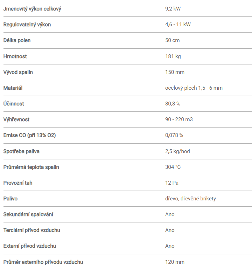Select the 2,5 kg/hod consumption value
The height and width of the screenshot is (268, 252).
pyautogui.click(x=177, y=151)
